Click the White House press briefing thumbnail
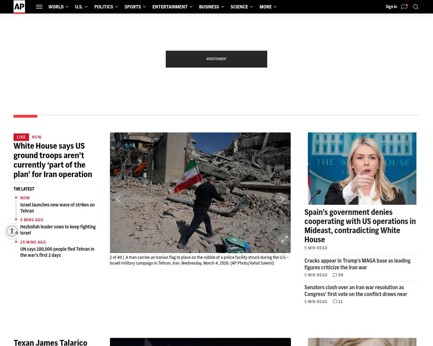The image size is (433, 346). [362, 169]
